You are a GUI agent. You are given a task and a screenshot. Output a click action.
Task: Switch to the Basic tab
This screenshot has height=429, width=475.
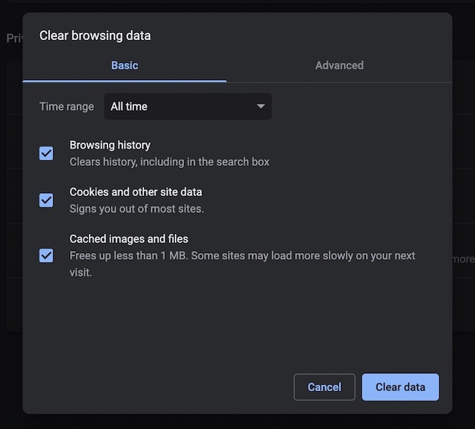(x=125, y=65)
